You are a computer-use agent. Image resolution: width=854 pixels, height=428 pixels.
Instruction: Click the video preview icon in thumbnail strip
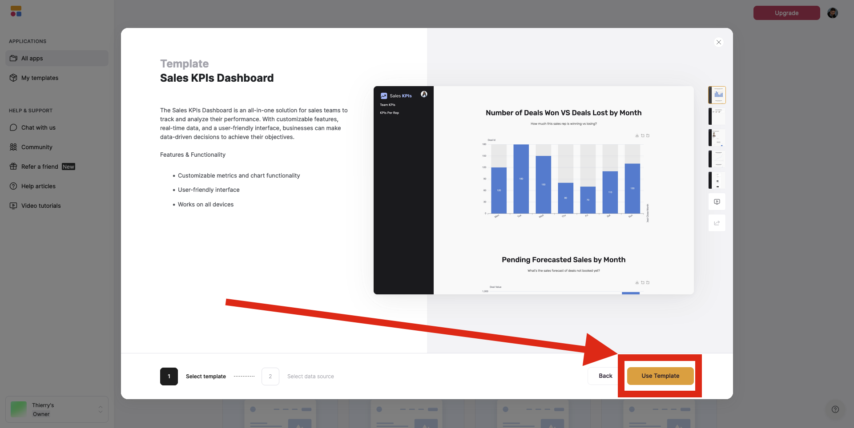pyautogui.click(x=717, y=202)
